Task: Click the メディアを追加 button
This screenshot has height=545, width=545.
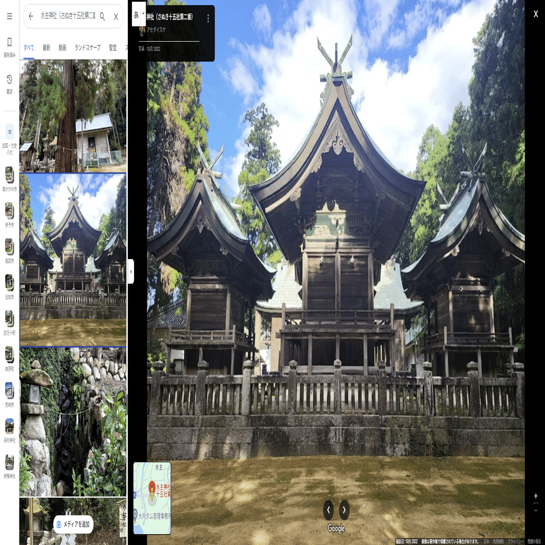Action: [x=74, y=524]
